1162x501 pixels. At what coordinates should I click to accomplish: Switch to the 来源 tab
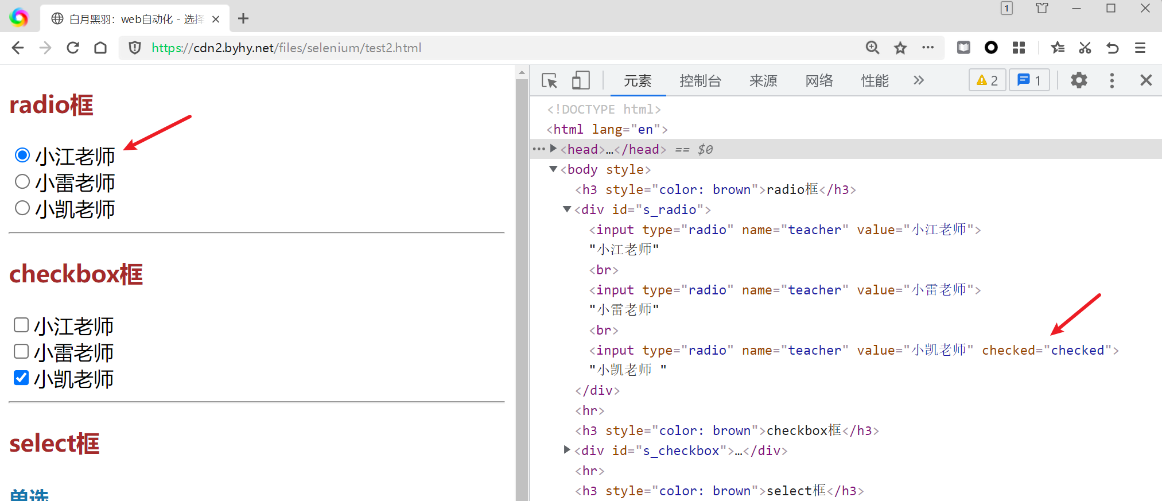(763, 81)
